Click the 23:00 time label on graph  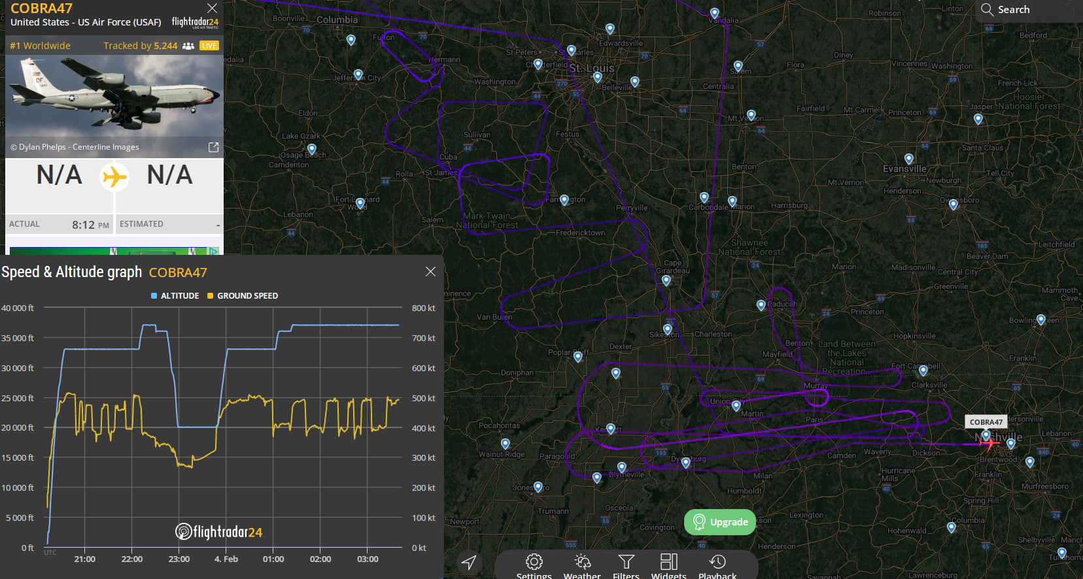[179, 559]
